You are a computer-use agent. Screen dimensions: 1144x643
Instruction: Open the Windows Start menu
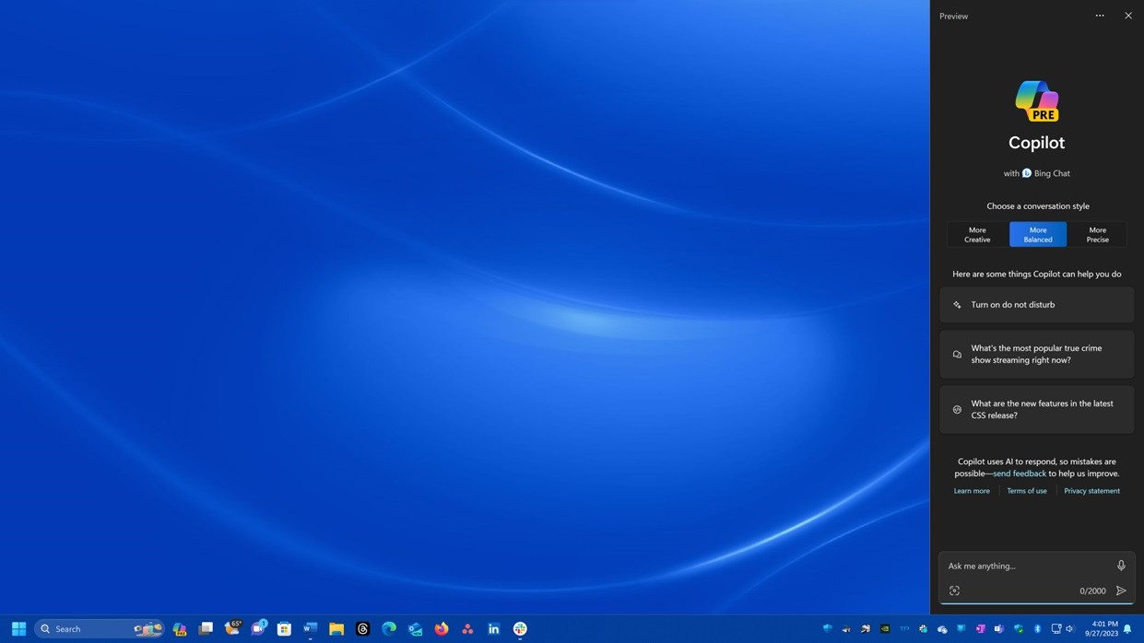click(18, 629)
